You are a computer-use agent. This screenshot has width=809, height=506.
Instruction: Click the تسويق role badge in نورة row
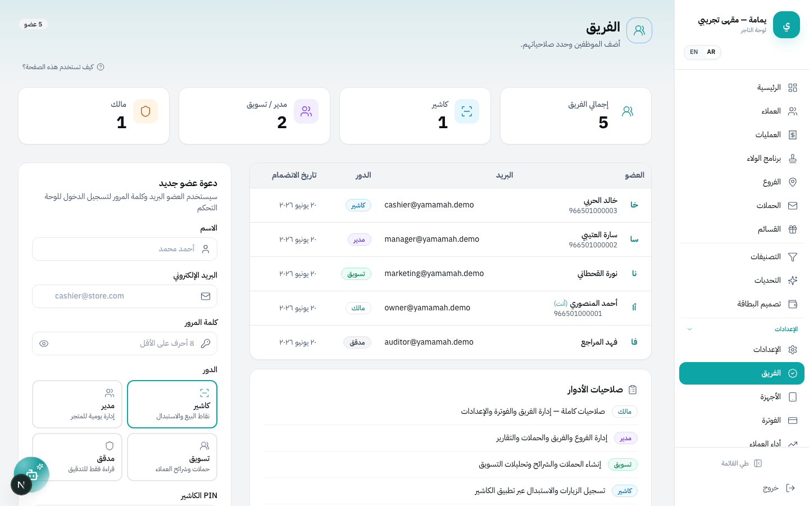coord(356,274)
